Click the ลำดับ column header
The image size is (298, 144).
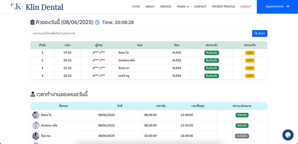click(x=43, y=45)
